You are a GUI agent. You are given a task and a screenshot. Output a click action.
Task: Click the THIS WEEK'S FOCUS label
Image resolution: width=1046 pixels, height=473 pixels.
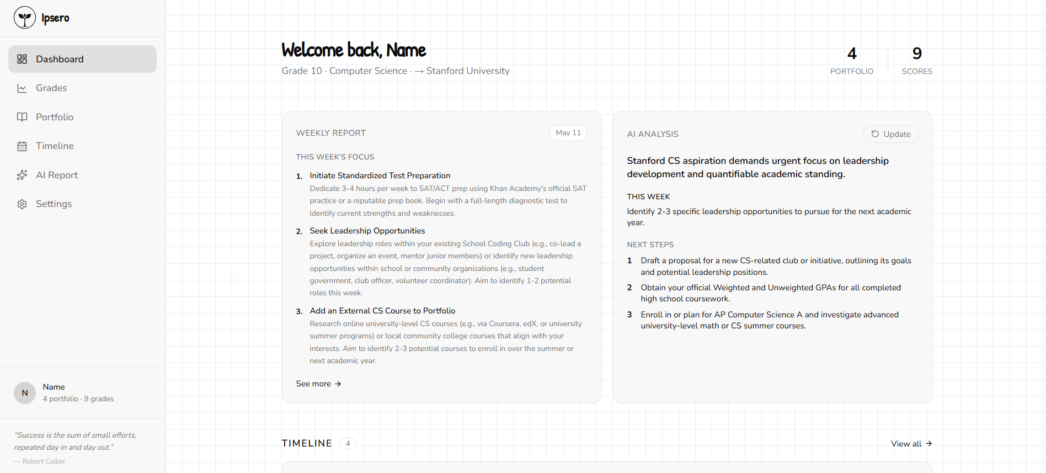tap(335, 157)
